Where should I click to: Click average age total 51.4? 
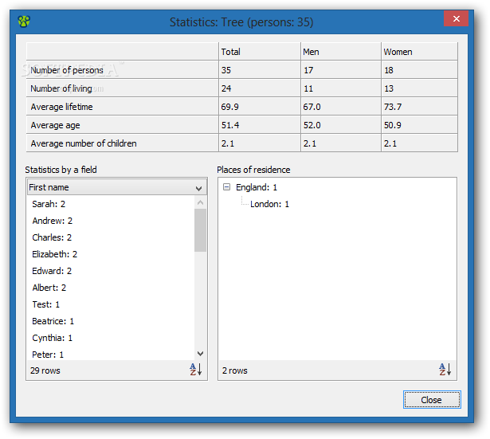pos(260,125)
